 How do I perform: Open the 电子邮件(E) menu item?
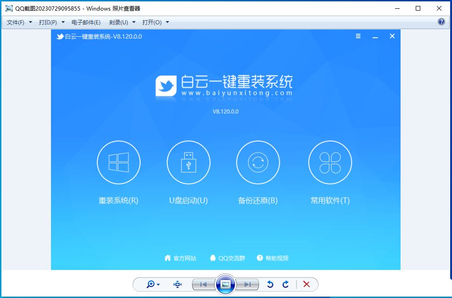[x=86, y=22]
